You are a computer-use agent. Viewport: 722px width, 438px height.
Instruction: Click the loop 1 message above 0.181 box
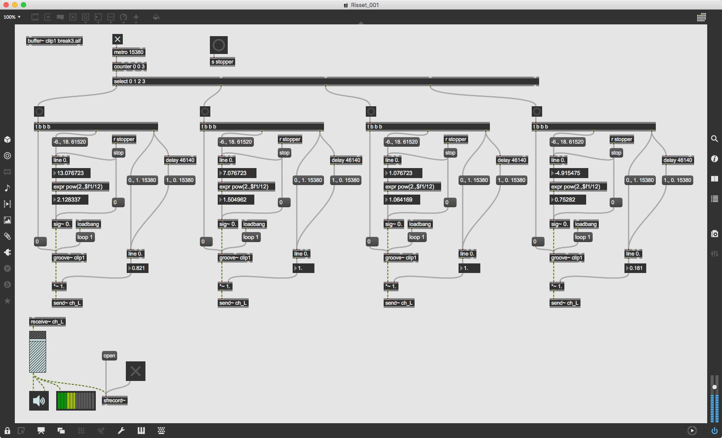point(583,237)
